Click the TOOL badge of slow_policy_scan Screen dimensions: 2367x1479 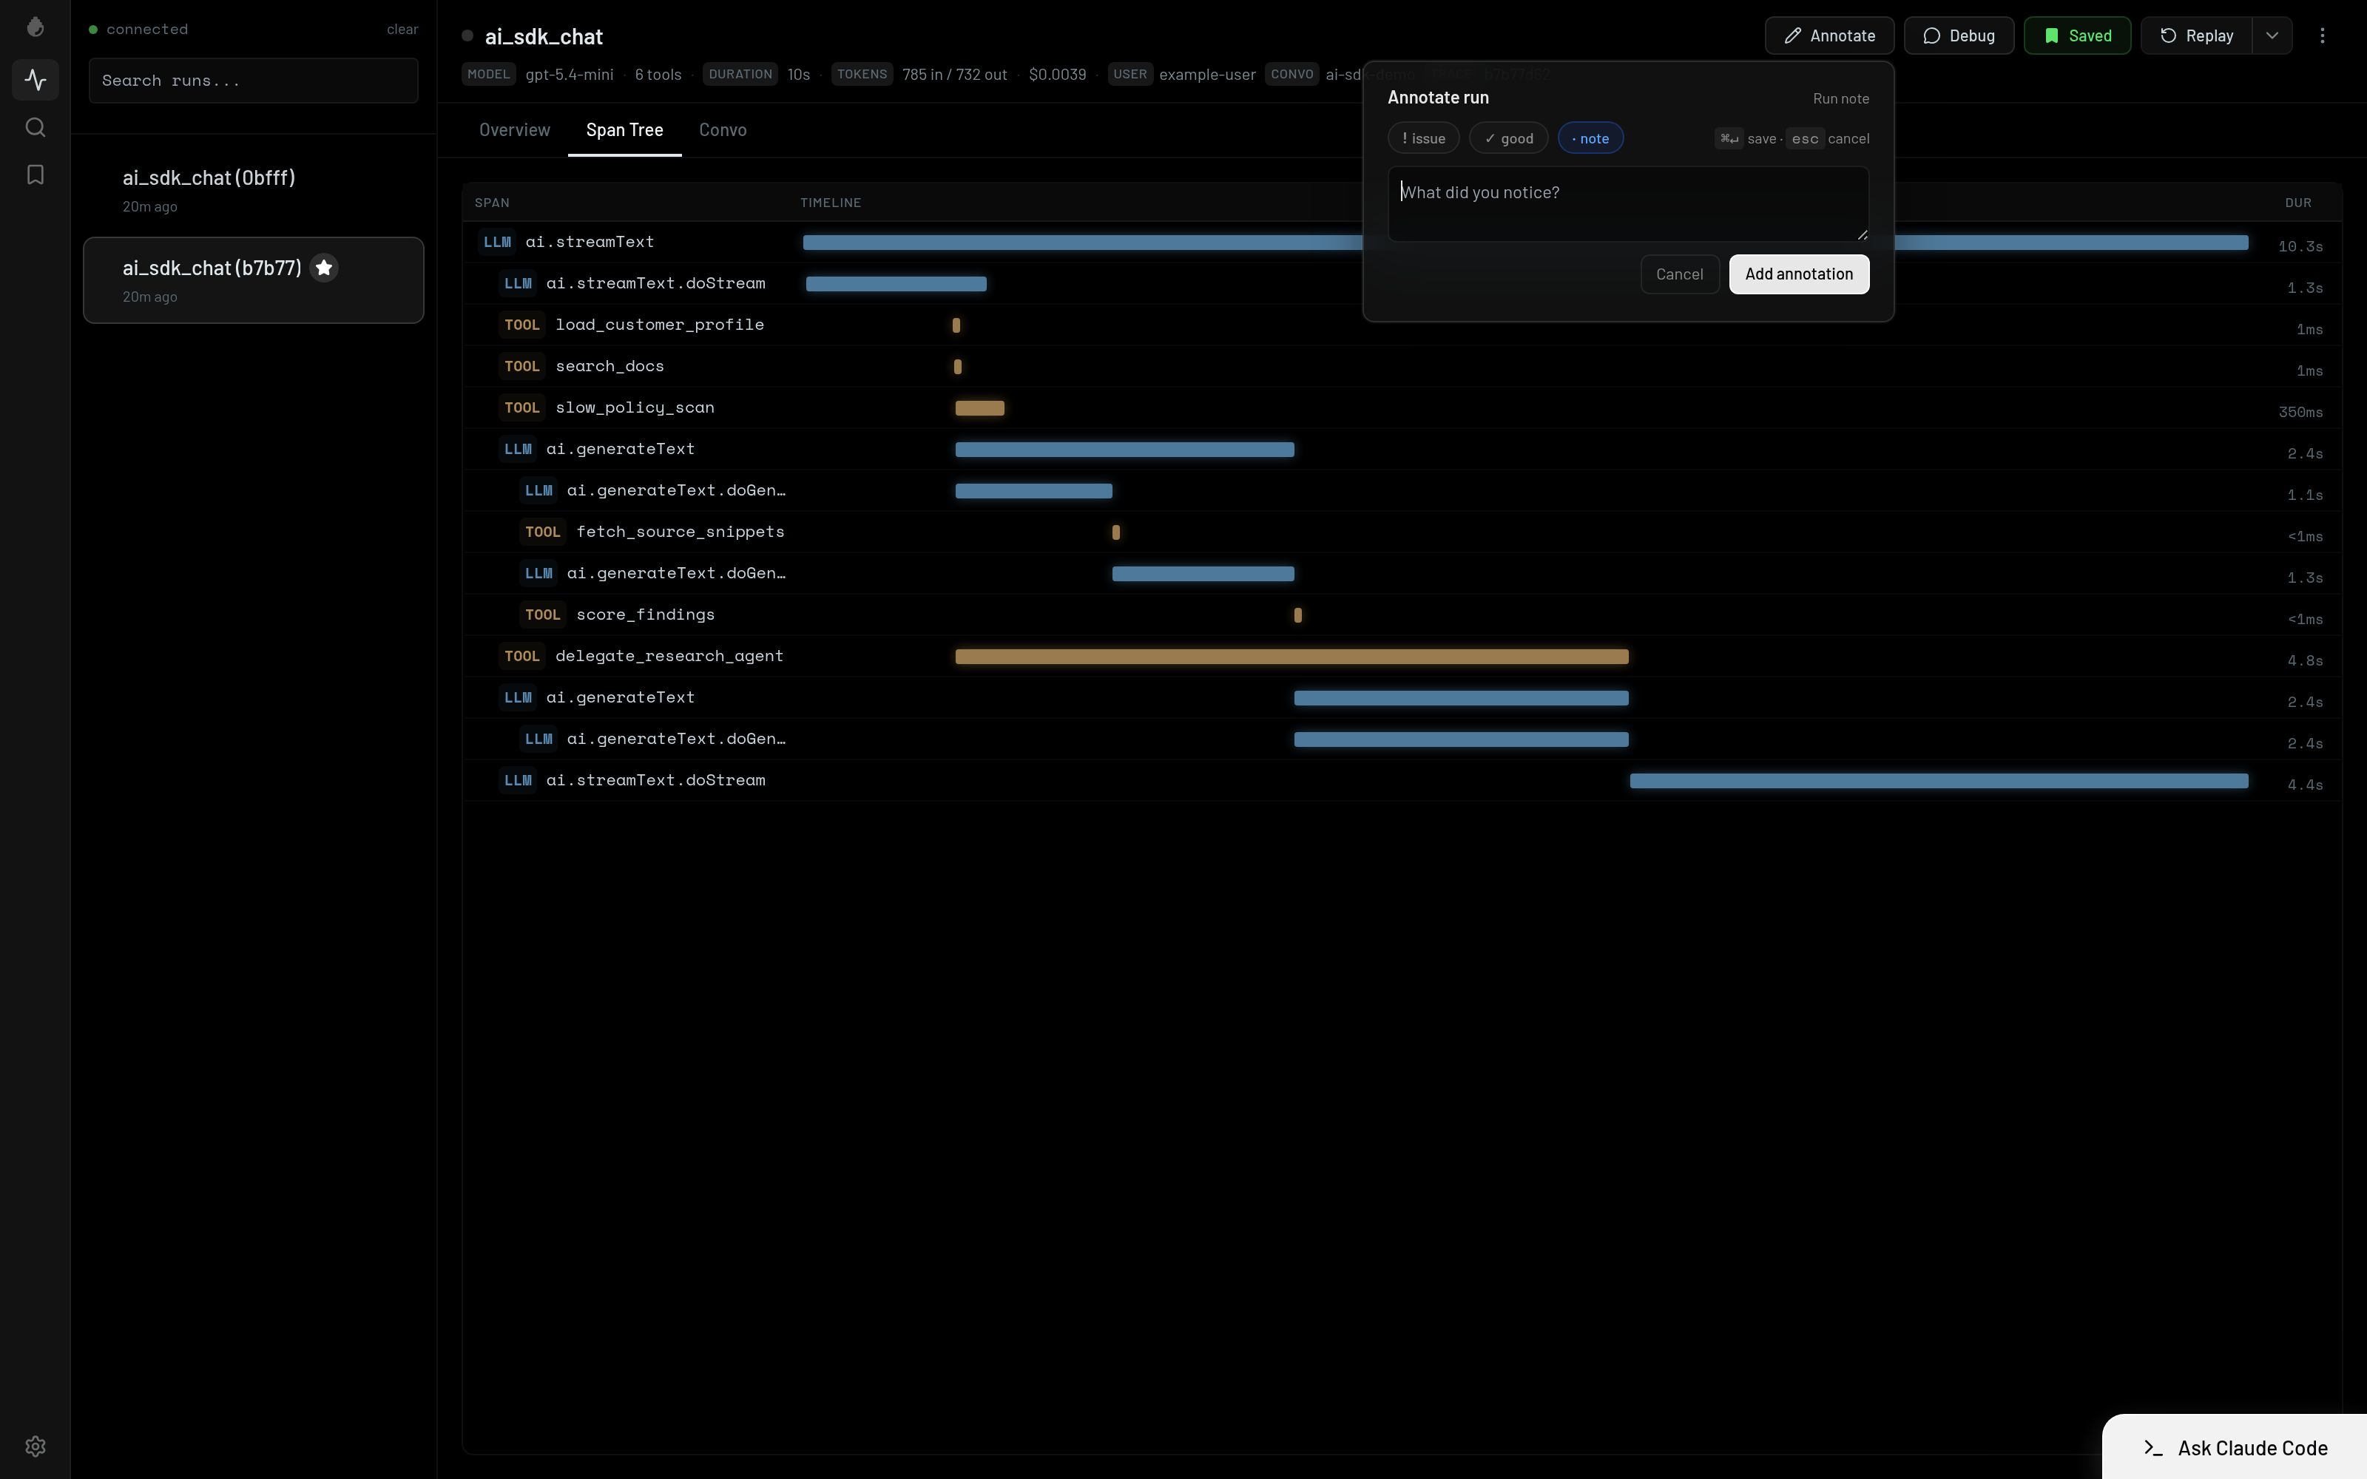point(521,408)
